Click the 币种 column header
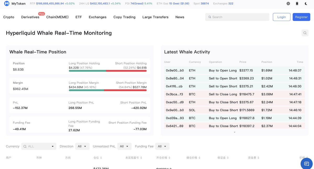This screenshot has width=314, height=169. click(39, 158)
